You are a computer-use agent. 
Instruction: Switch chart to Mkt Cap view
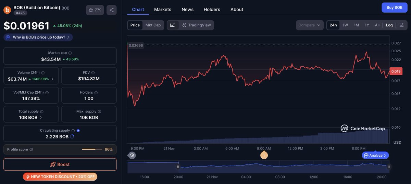point(153,25)
